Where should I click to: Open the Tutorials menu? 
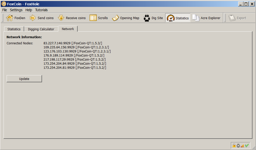[x=41, y=10]
